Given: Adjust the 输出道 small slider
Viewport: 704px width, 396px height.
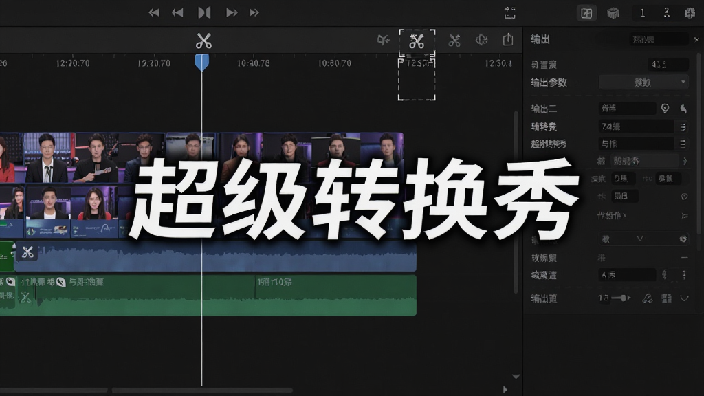Looking at the screenshot, I should pyautogui.click(x=621, y=298).
